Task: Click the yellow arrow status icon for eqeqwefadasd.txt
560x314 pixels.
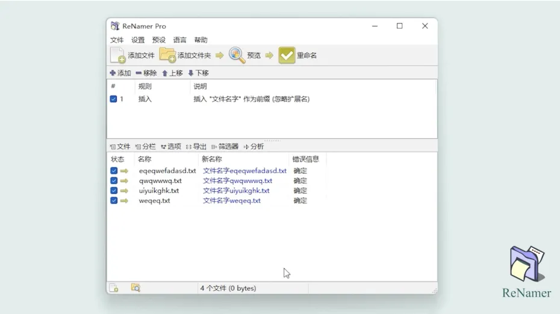Action: 124,171
